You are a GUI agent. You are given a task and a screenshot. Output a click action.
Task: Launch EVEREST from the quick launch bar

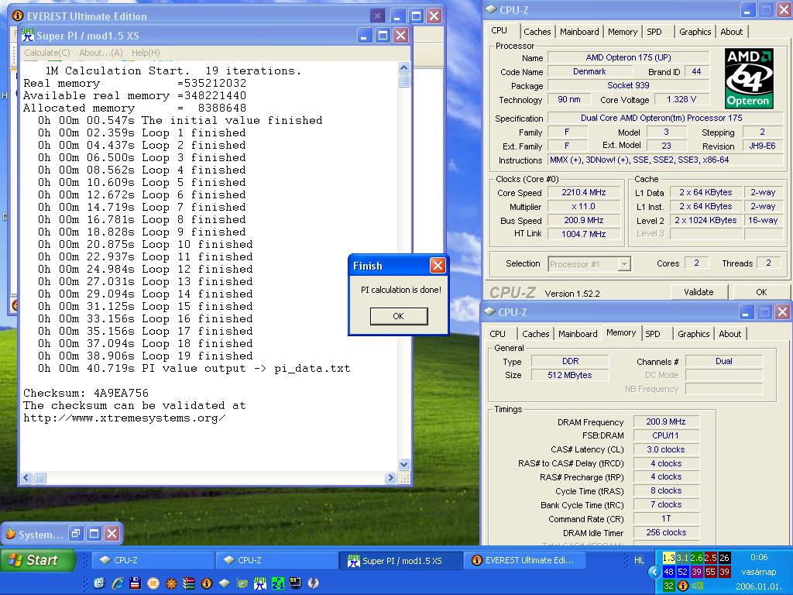(x=207, y=583)
